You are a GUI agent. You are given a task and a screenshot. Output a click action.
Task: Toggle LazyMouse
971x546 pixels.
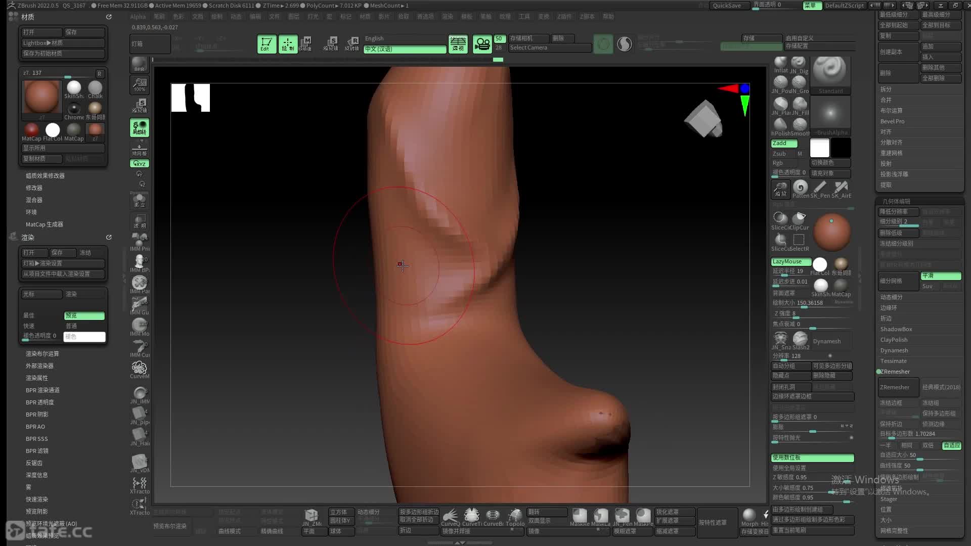pos(791,261)
